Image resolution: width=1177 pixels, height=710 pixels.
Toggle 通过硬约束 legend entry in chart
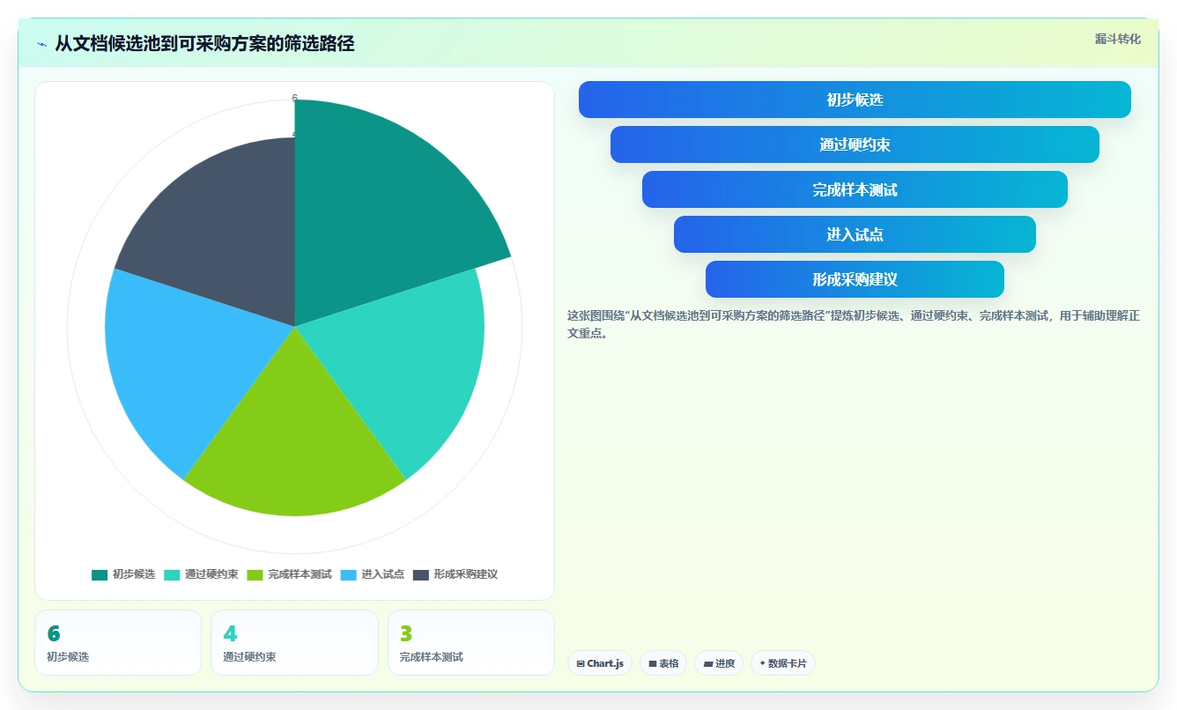pos(201,574)
